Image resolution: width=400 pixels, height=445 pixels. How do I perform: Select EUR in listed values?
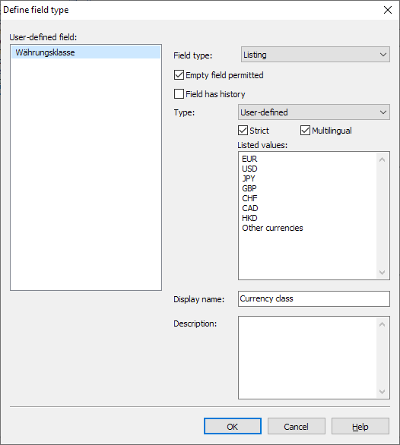click(x=249, y=159)
